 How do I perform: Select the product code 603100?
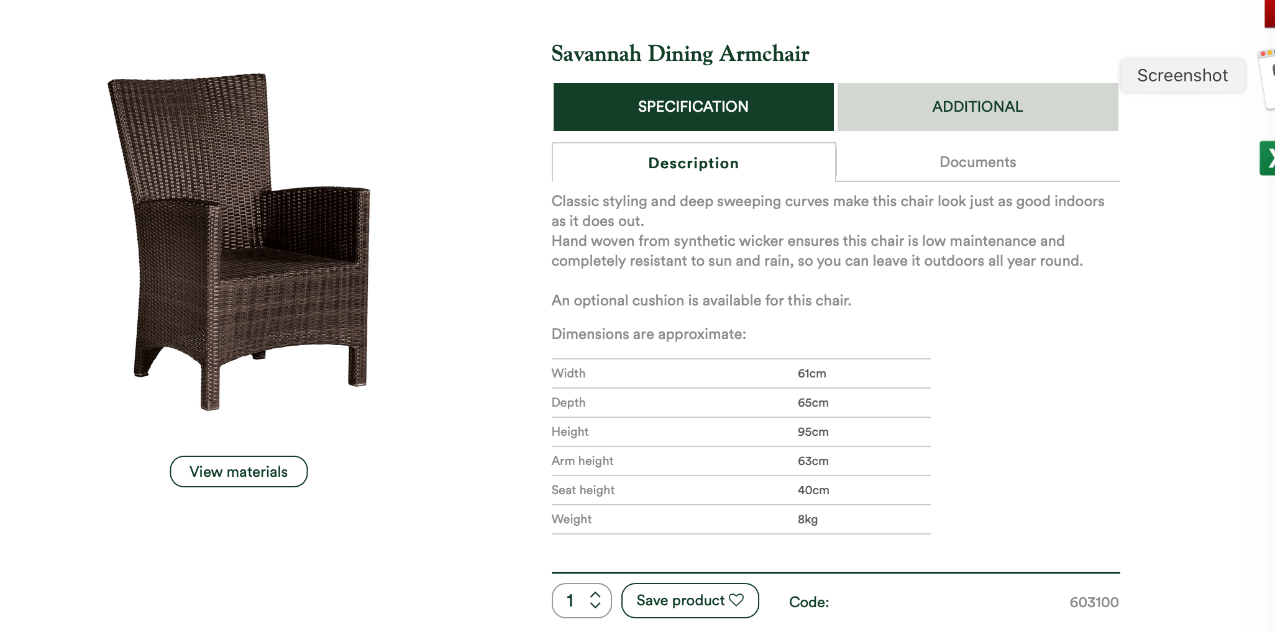point(1094,602)
